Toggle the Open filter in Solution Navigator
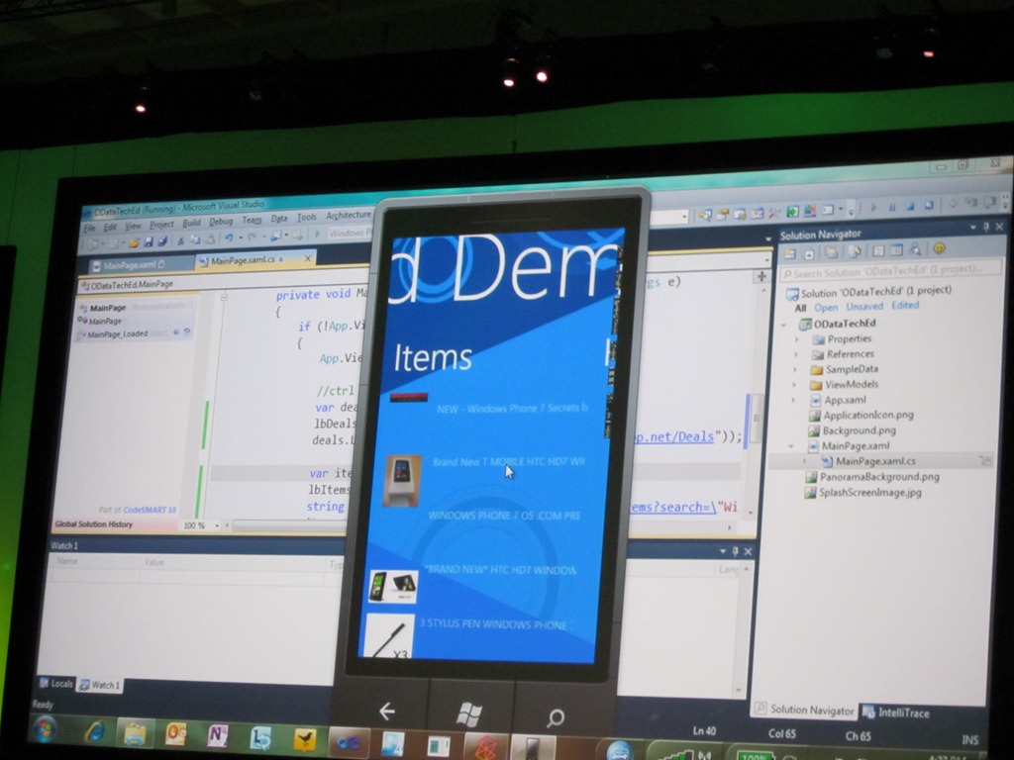 click(826, 308)
